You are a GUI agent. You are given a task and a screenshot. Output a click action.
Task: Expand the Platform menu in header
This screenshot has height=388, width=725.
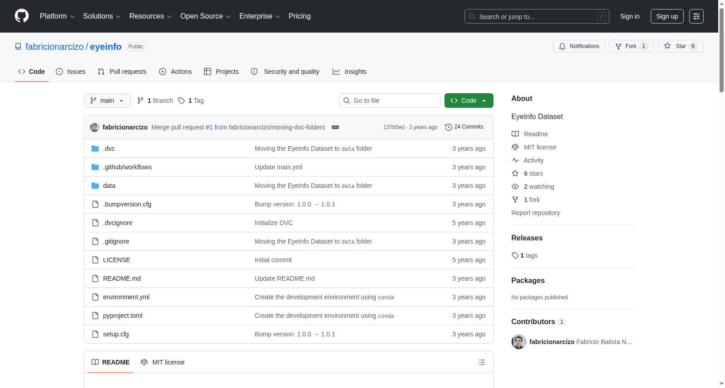tap(57, 16)
